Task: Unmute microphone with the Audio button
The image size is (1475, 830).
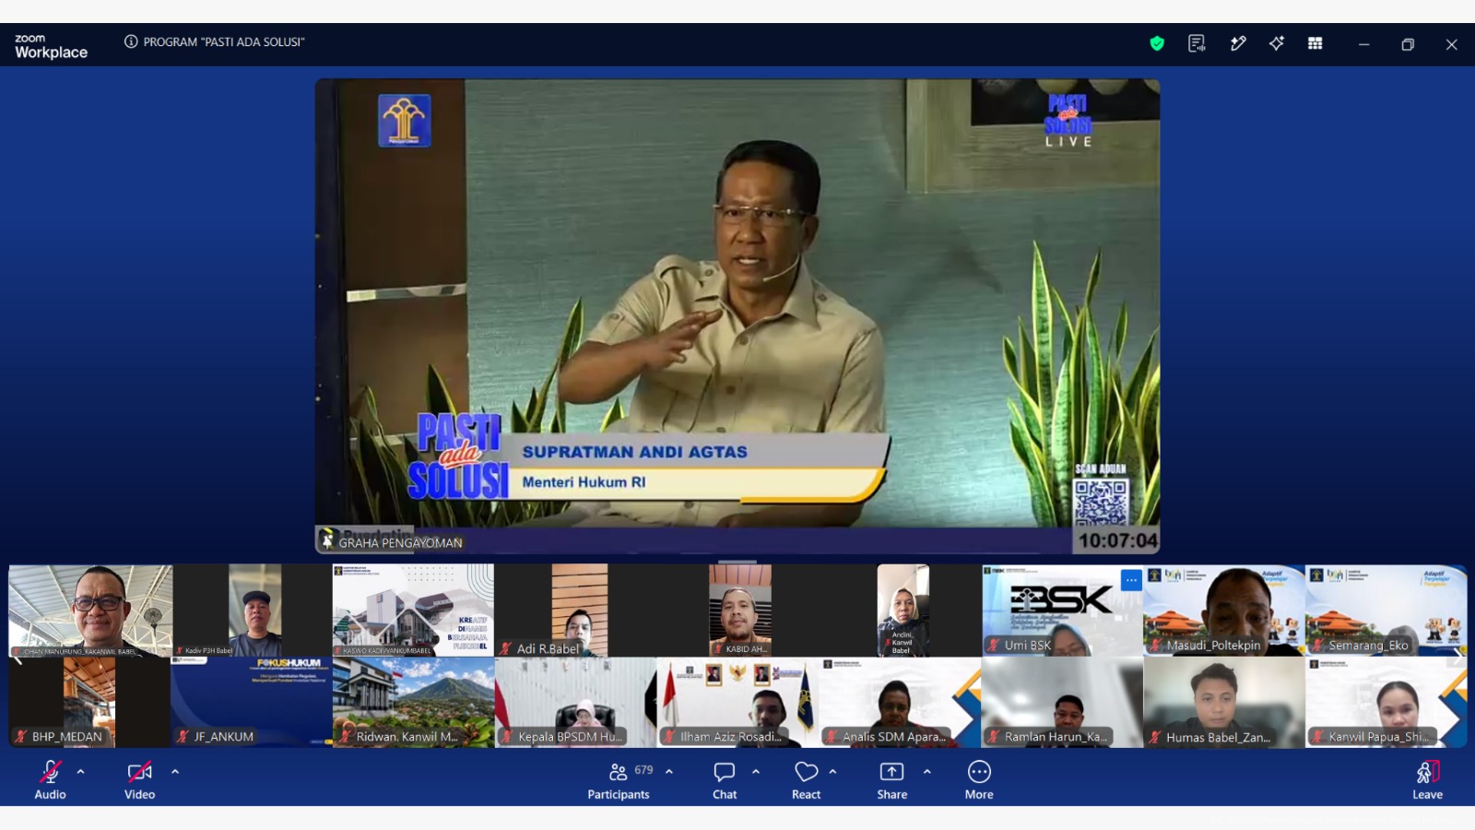Action: coord(50,779)
